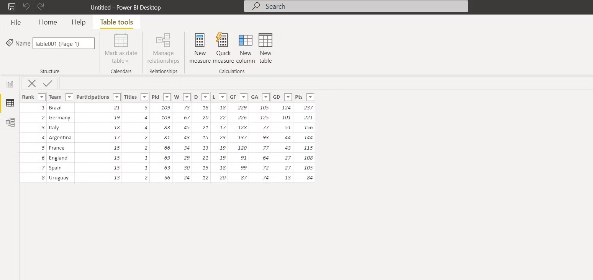Image resolution: width=593 pixels, height=280 pixels.
Task: Click the New column icon
Action: [246, 40]
